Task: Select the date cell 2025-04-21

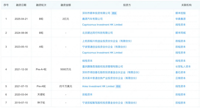Action: 21,19
